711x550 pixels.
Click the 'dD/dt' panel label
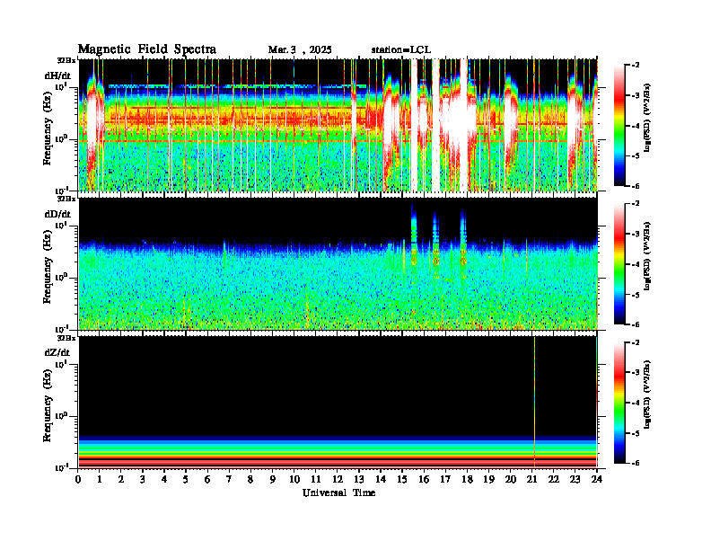coord(57,214)
